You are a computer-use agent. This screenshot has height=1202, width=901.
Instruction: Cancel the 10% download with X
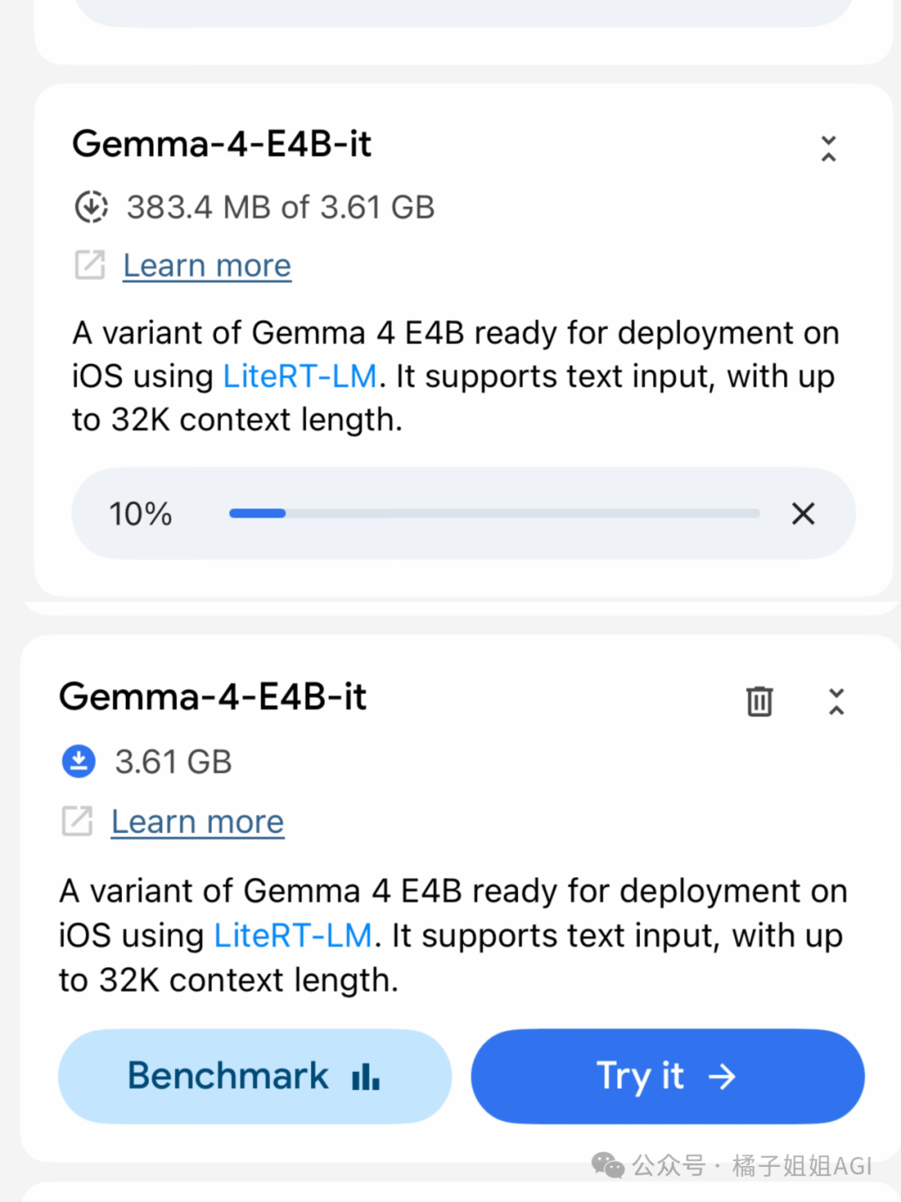pyautogui.click(x=803, y=513)
